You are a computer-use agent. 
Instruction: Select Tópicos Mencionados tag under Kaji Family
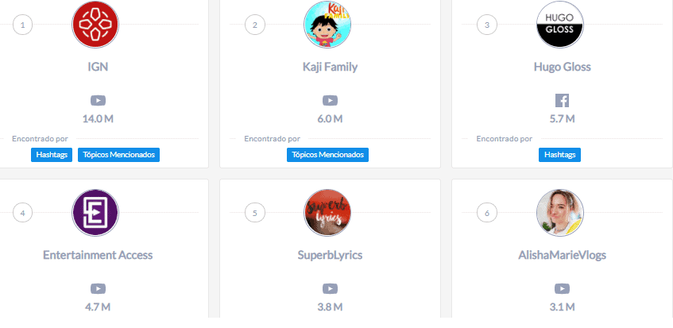pyautogui.click(x=328, y=154)
